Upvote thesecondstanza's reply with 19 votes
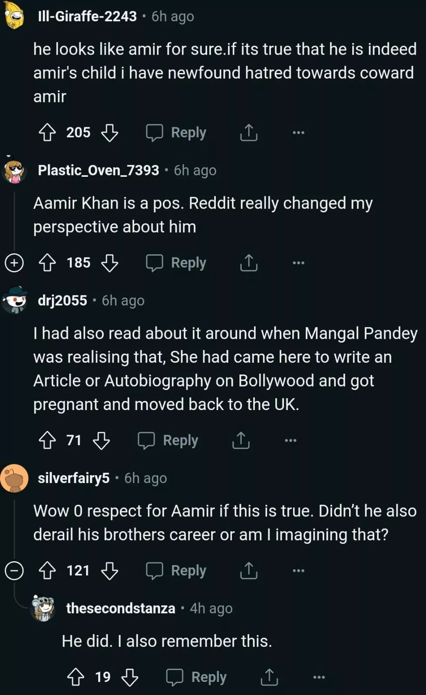 tap(76, 677)
